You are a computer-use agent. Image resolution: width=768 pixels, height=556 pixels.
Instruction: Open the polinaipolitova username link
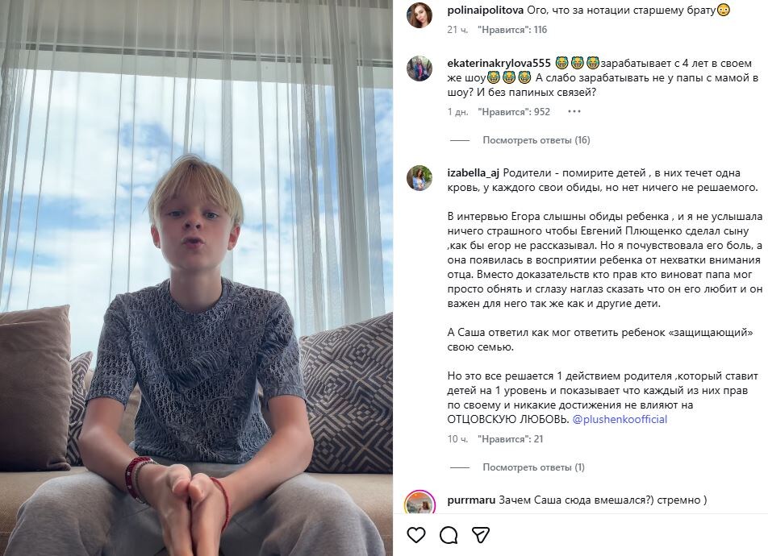[485, 9]
